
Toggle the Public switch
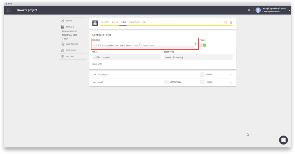tap(203, 45)
